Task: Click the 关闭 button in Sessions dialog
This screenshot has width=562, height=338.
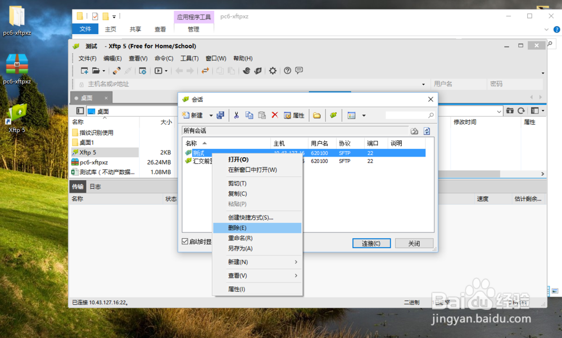Action: coord(414,243)
